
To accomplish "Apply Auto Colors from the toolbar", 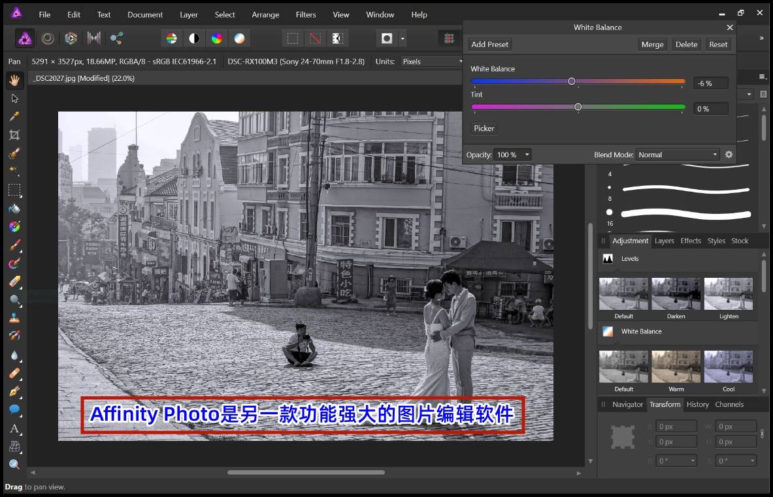I will (216, 38).
